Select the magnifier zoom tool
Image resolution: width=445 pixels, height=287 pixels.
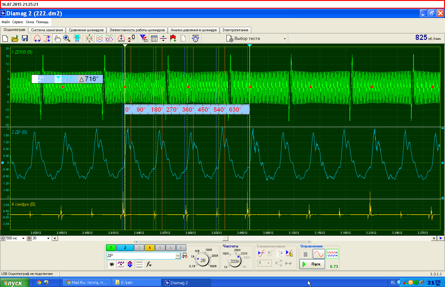(x=67, y=38)
